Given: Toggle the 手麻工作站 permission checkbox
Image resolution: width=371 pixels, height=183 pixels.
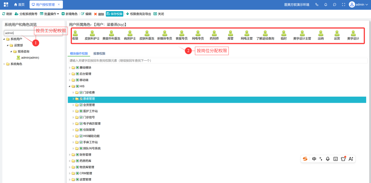Looking at the screenshot, I should point(81,142).
